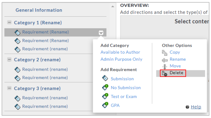Open the Help link

(196, 107)
